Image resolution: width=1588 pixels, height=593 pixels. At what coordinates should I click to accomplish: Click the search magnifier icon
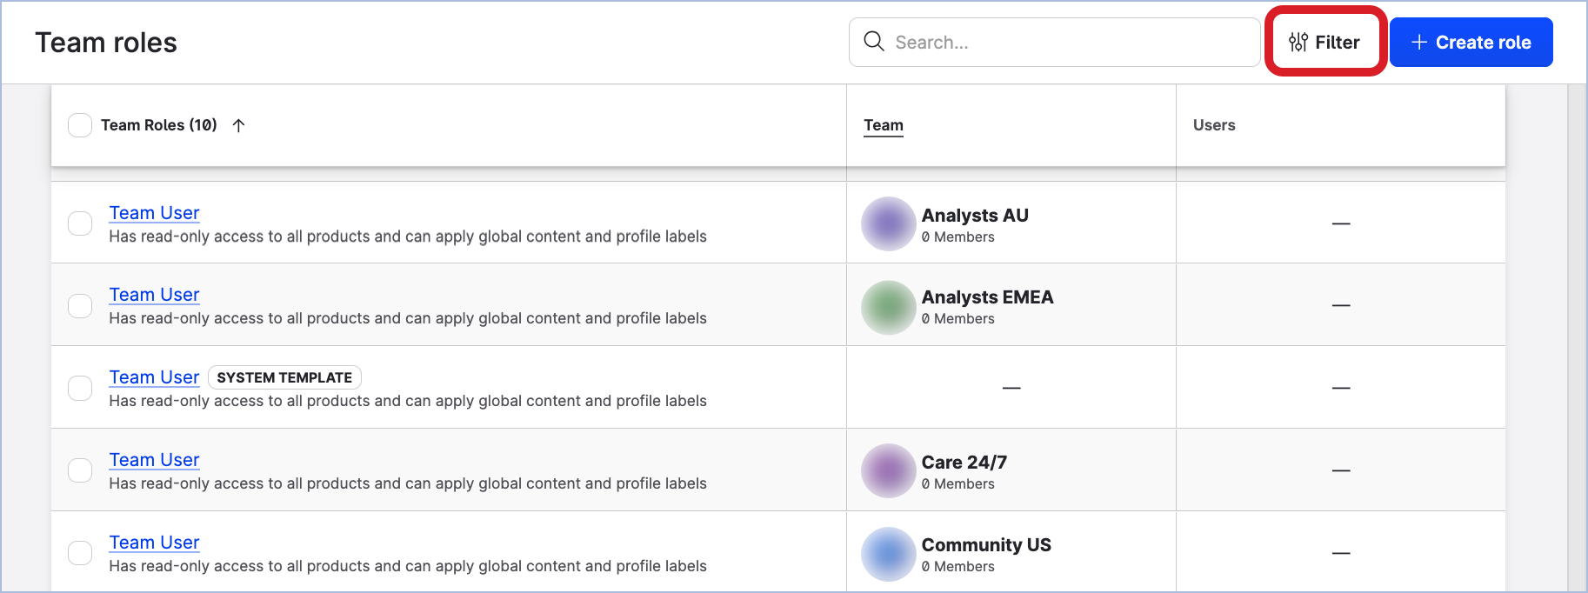[x=873, y=42]
